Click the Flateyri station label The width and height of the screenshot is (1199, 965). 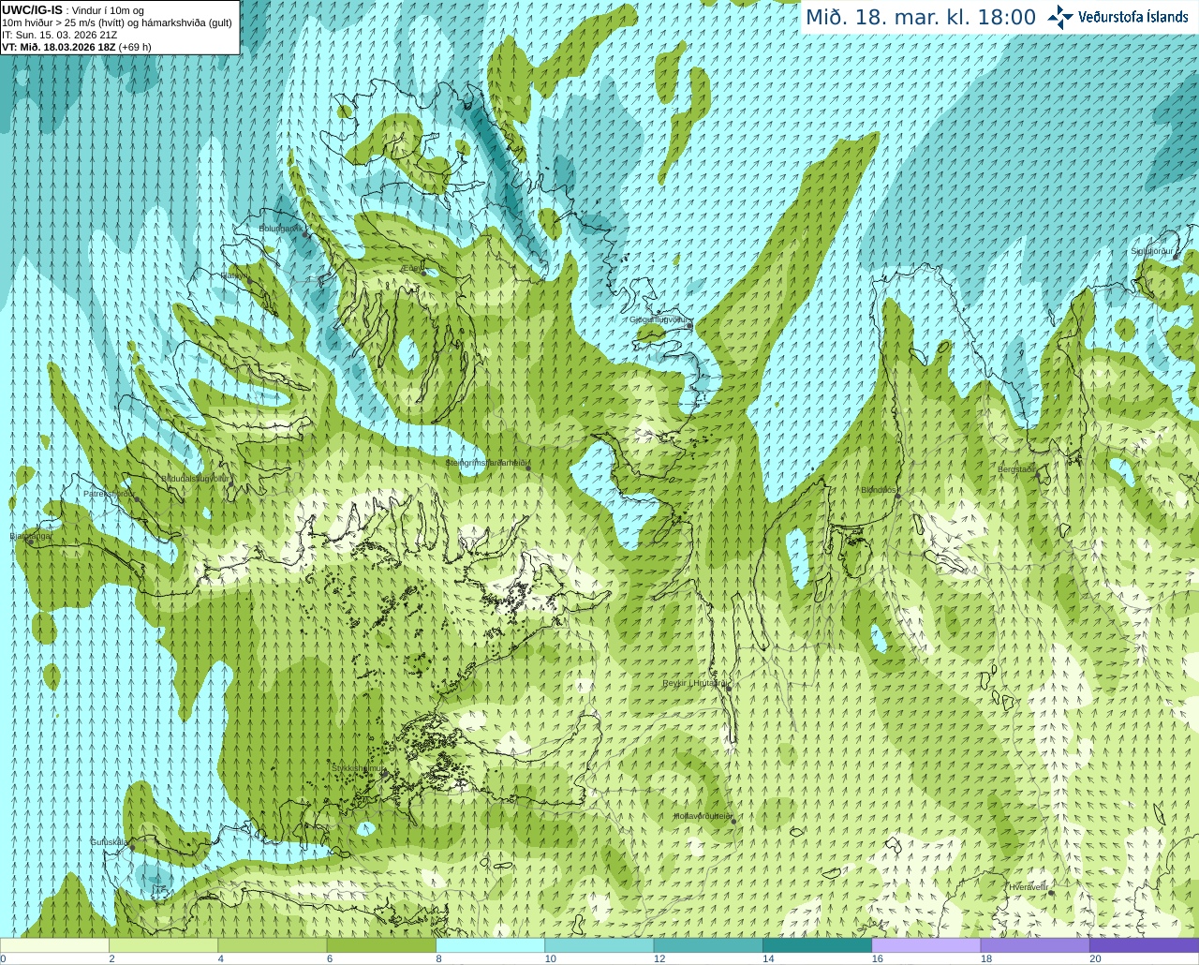coord(234,275)
